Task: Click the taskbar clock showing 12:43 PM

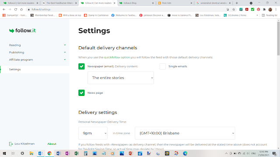Action: pyautogui.click(x=263, y=154)
